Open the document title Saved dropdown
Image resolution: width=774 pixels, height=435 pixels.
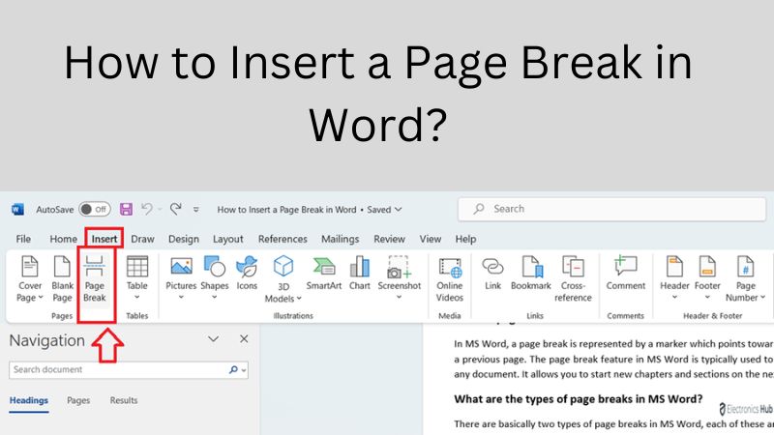[398, 210]
